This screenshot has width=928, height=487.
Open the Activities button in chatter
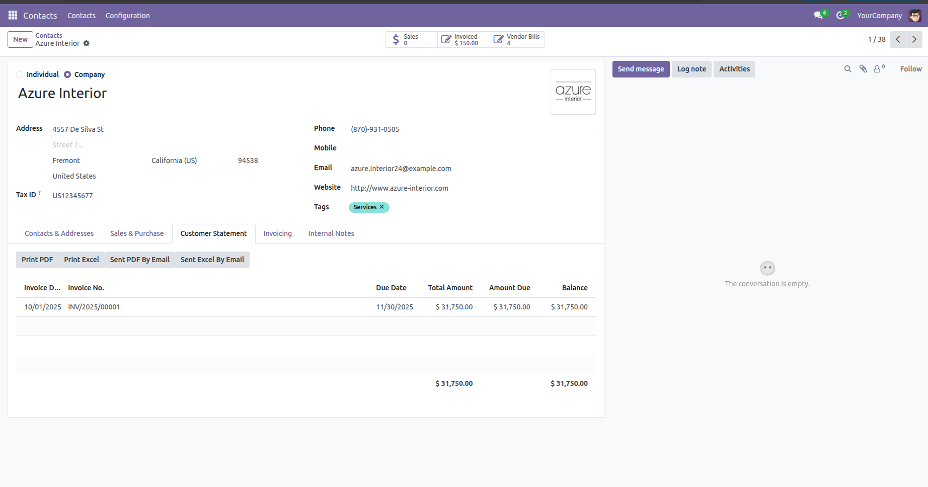coord(734,69)
